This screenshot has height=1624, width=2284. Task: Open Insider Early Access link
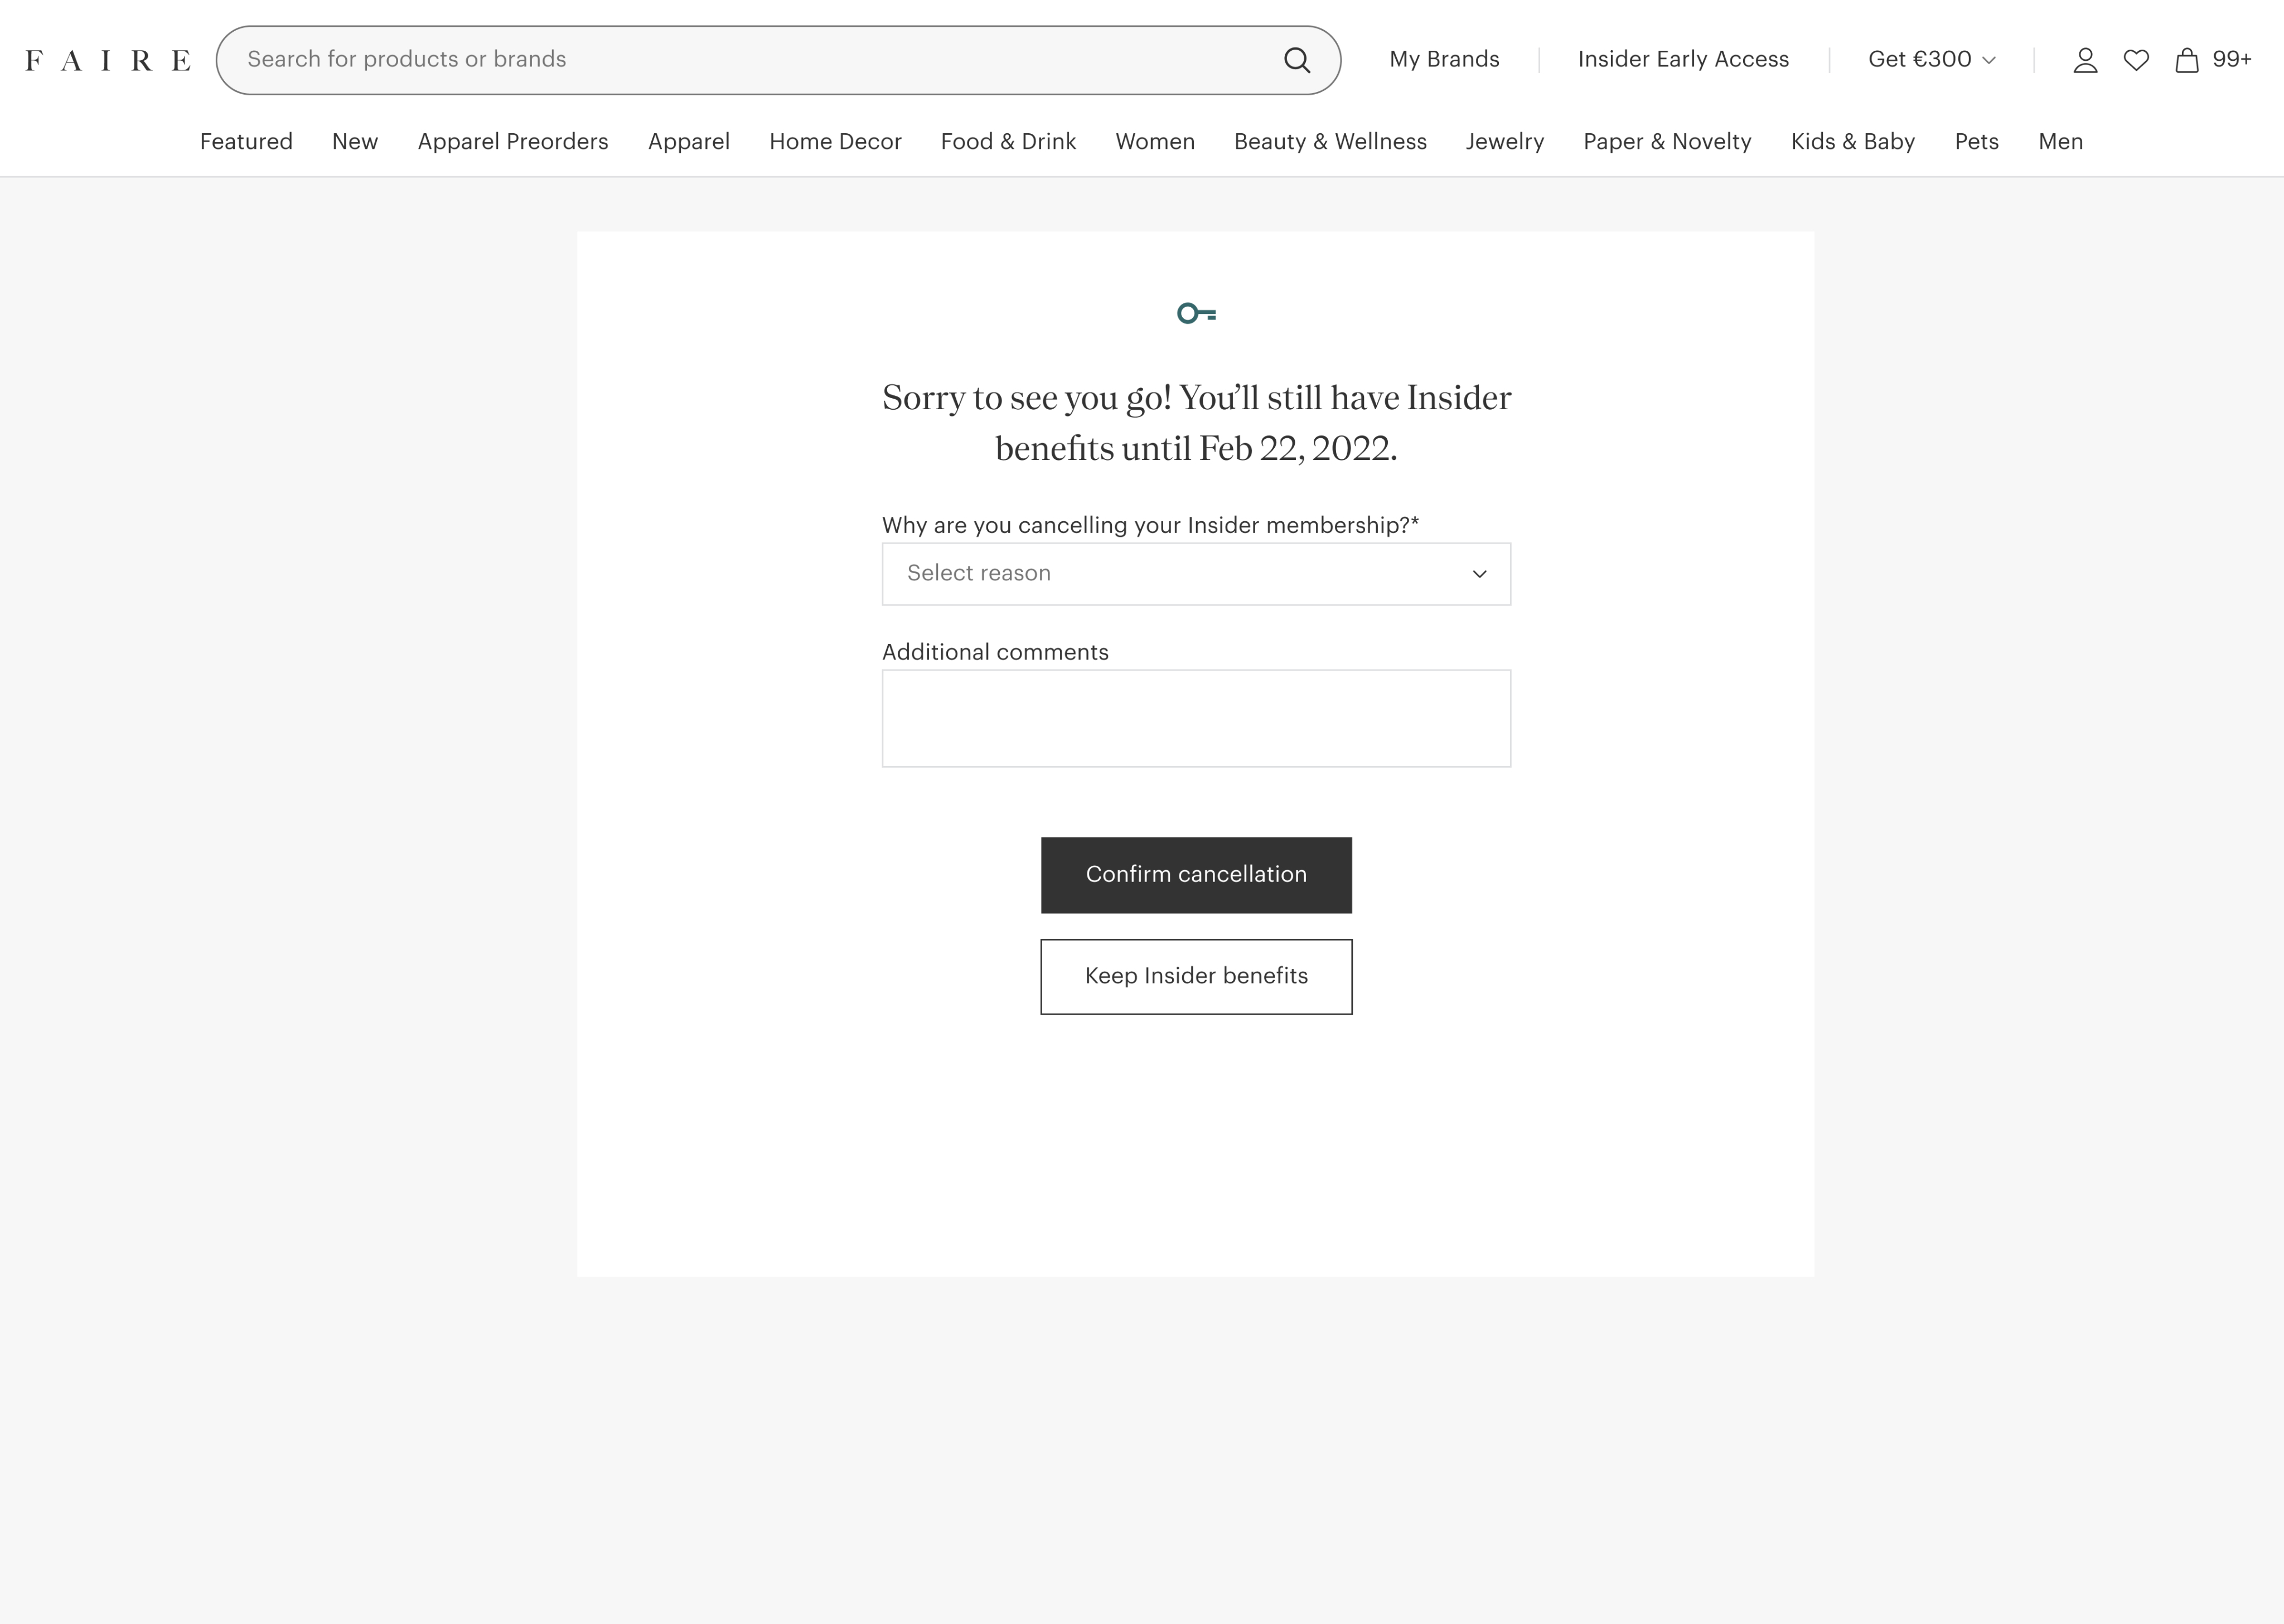[1683, 59]
